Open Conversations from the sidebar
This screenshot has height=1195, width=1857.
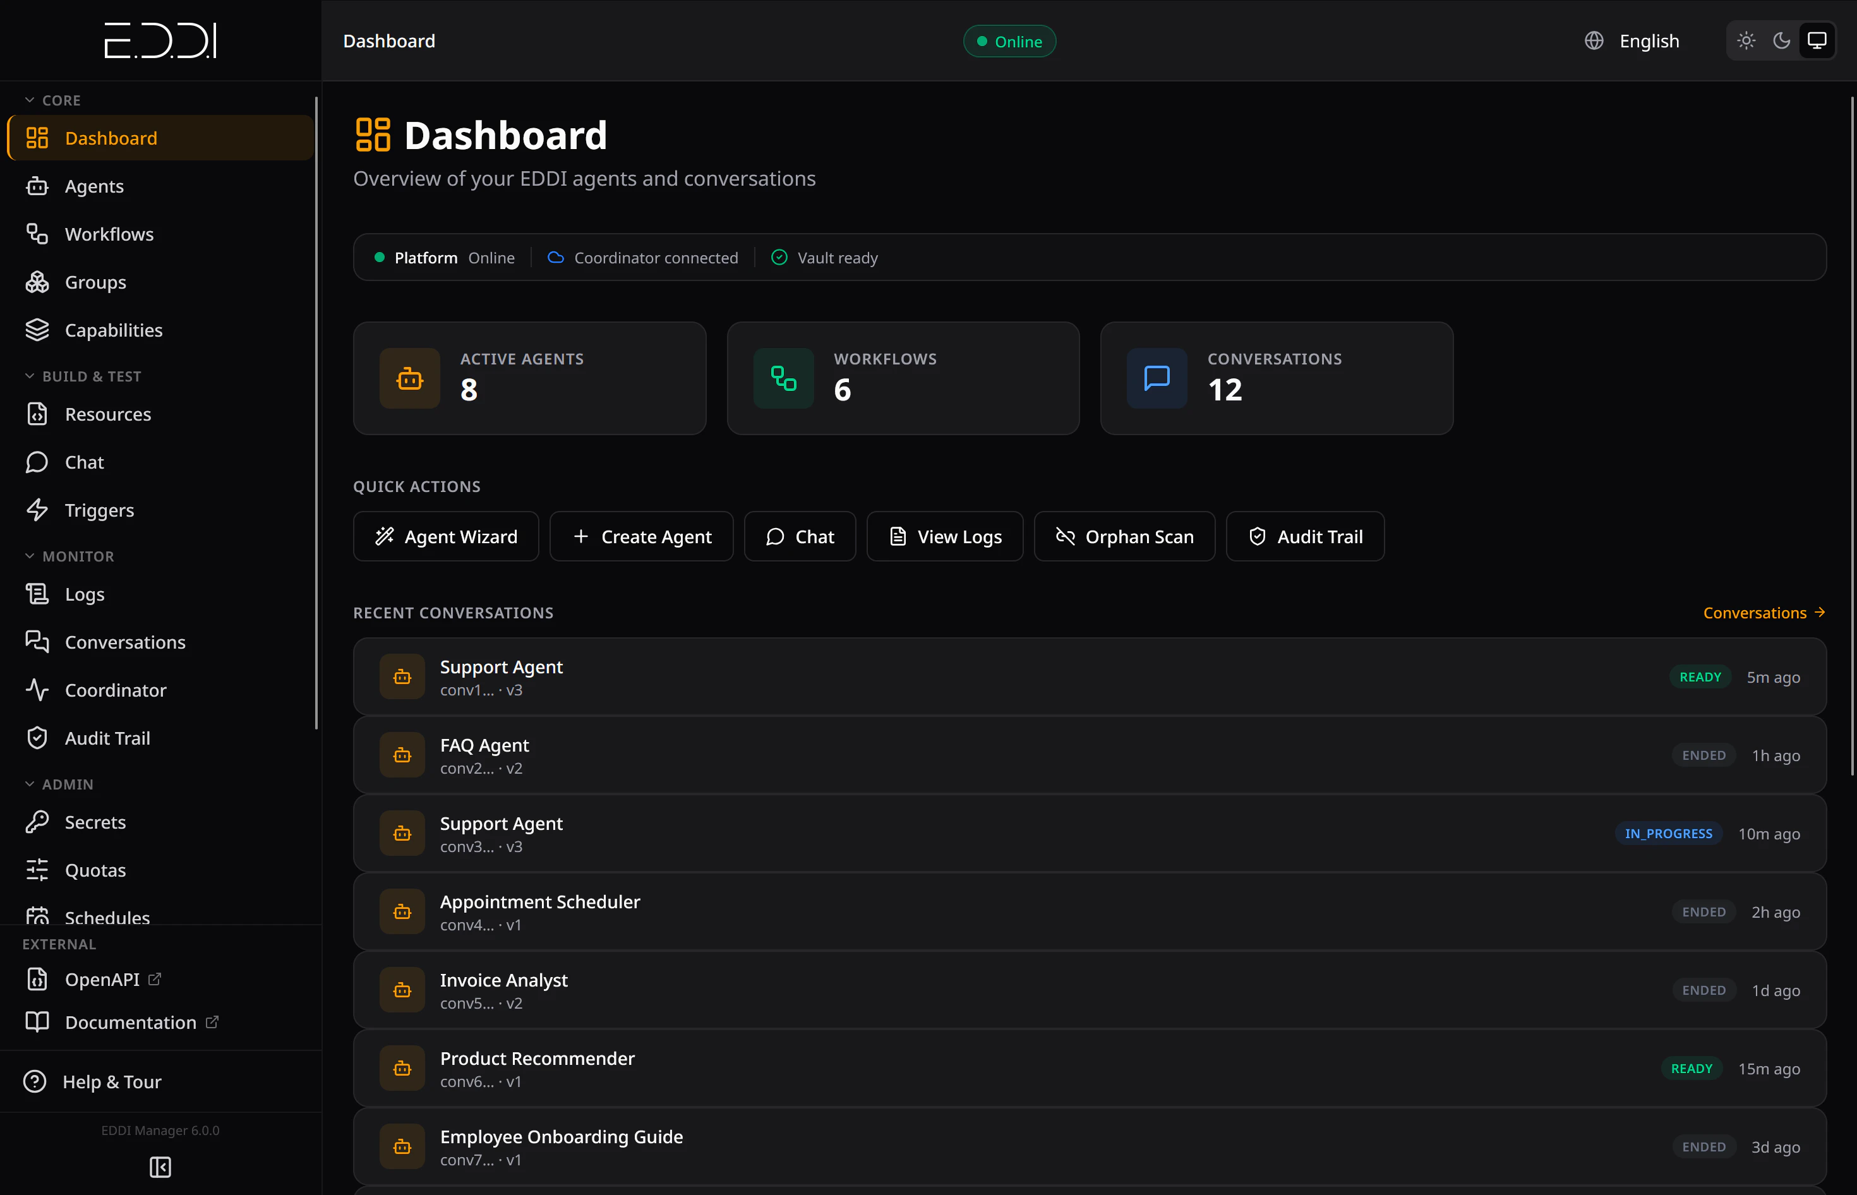(x=125, y=642)
